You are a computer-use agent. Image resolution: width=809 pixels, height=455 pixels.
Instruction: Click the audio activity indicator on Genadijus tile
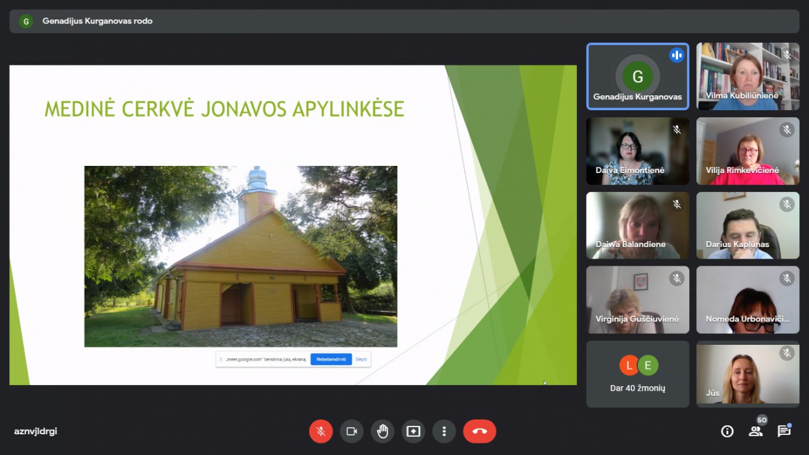[x=677, y=55]
